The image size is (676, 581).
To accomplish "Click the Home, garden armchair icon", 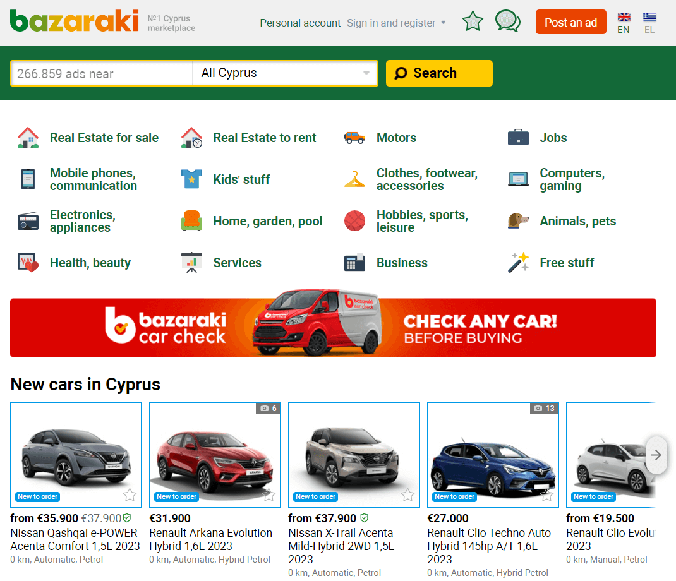I will [x=191, y=220].
